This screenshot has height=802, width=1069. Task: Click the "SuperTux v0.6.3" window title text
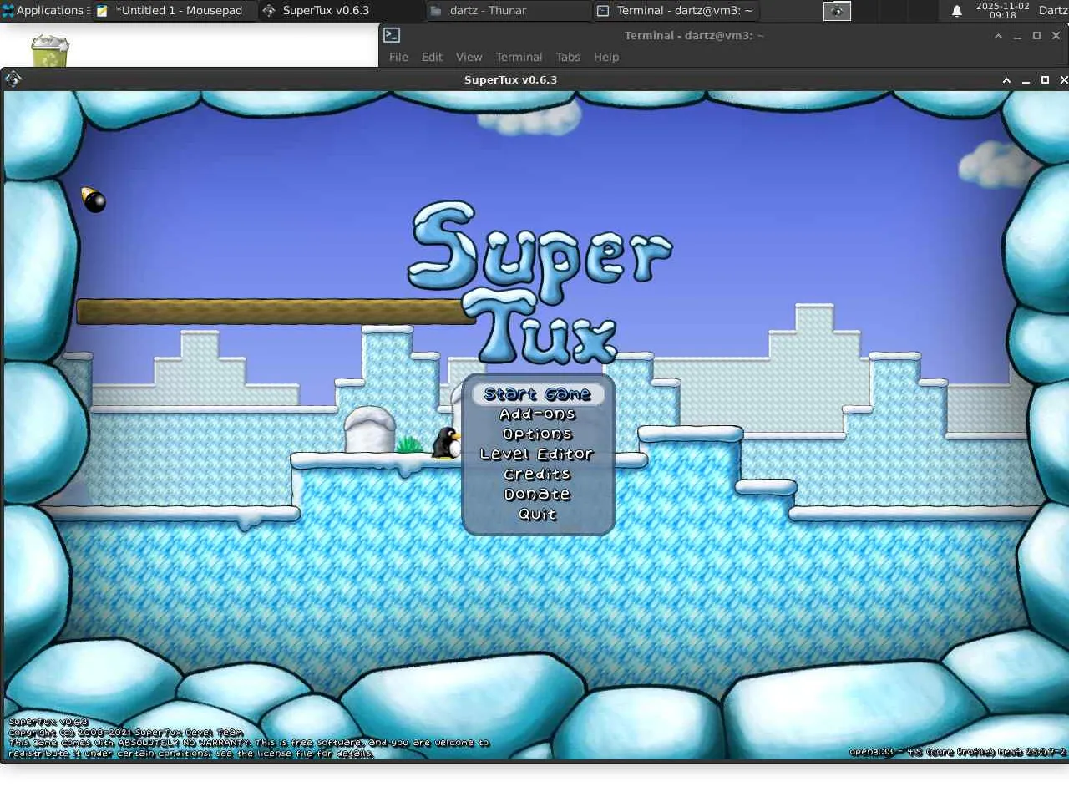tap(510, 80)
